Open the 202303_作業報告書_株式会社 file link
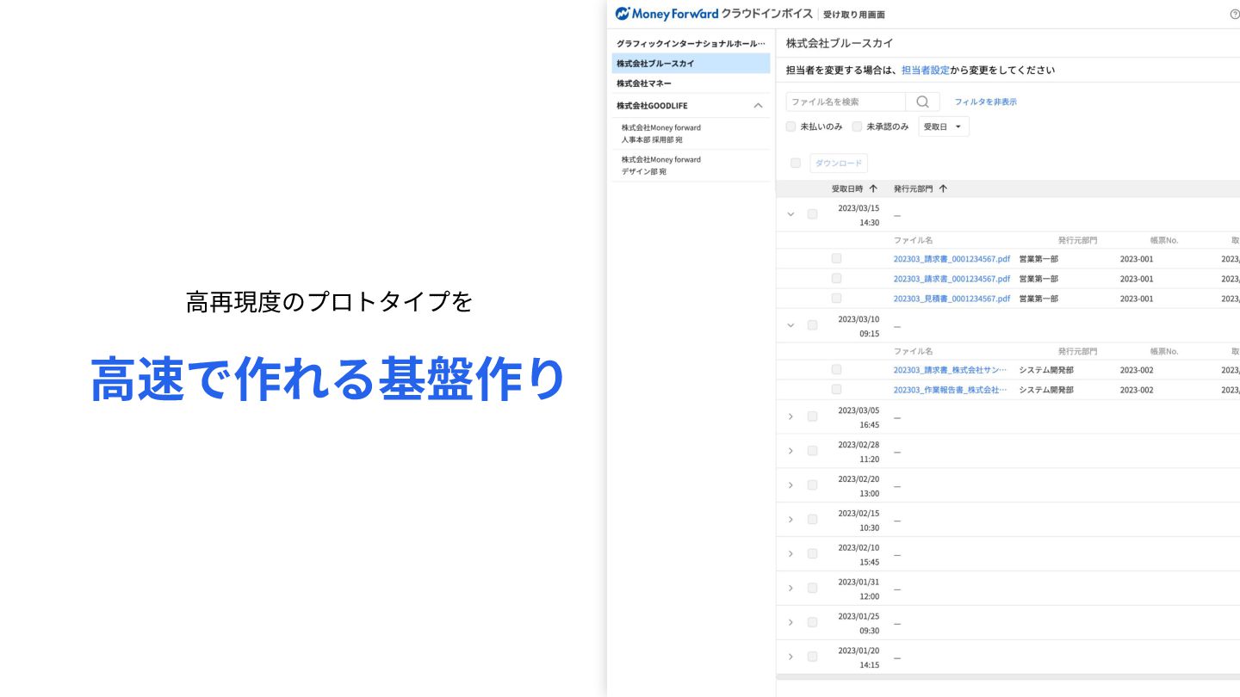The image size is (1240, 697). point(950,390)
